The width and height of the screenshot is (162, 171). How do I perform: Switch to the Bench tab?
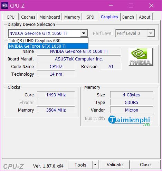pyautogui.click(x=128, y=17)
